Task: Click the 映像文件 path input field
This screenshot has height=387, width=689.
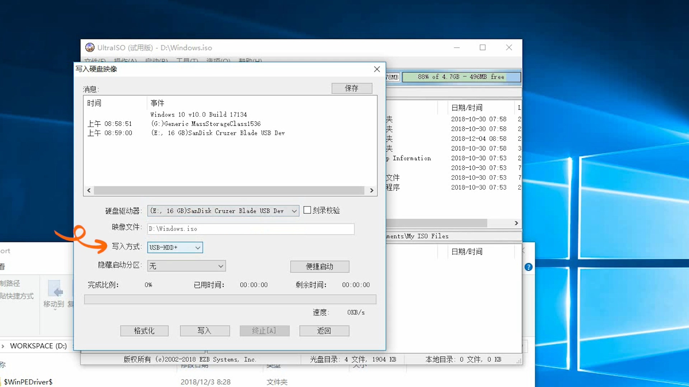Action: point(250,229)
